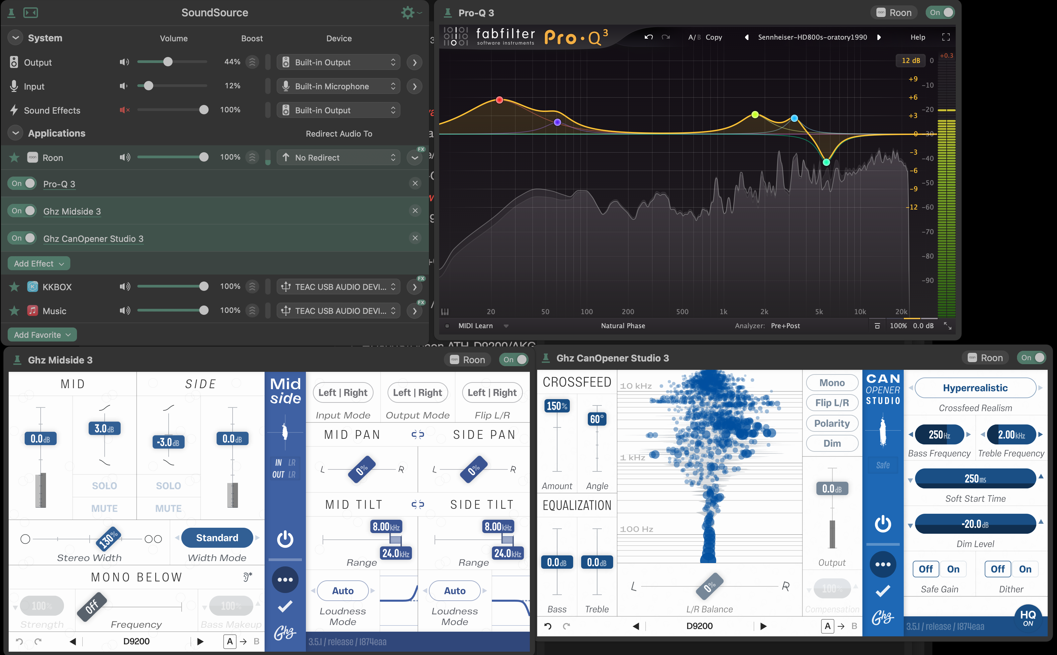1057x655 pixels.
Task: Open MIDI Learn in Pro-Q 3
Action: 475,326
